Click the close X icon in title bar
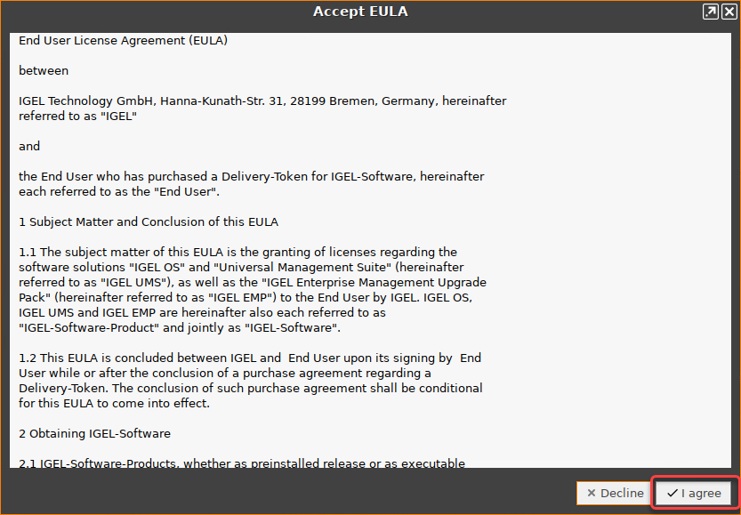 [x=729, y=11]
